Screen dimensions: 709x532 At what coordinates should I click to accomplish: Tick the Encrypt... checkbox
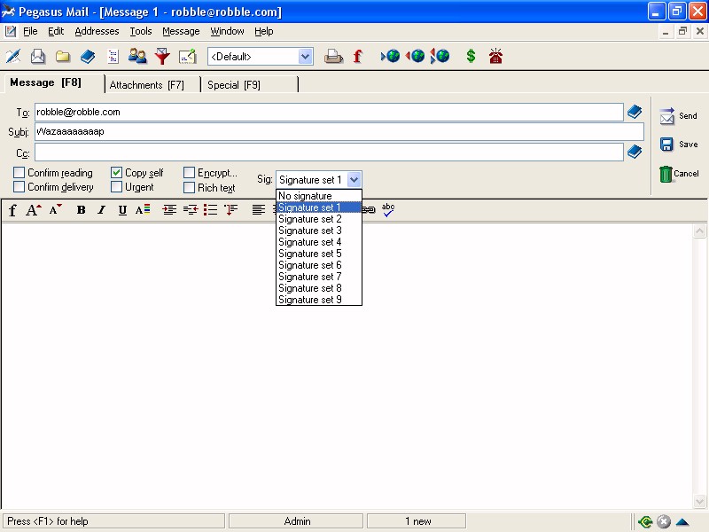coord(189,173)
